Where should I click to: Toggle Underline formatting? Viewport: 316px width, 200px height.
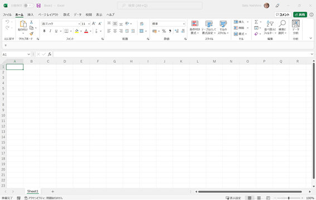[x=56, y=31]
